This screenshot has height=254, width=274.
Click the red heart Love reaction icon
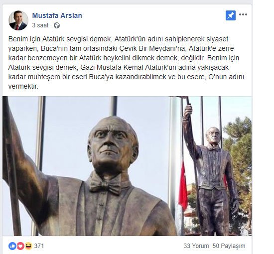click(20, 246)
